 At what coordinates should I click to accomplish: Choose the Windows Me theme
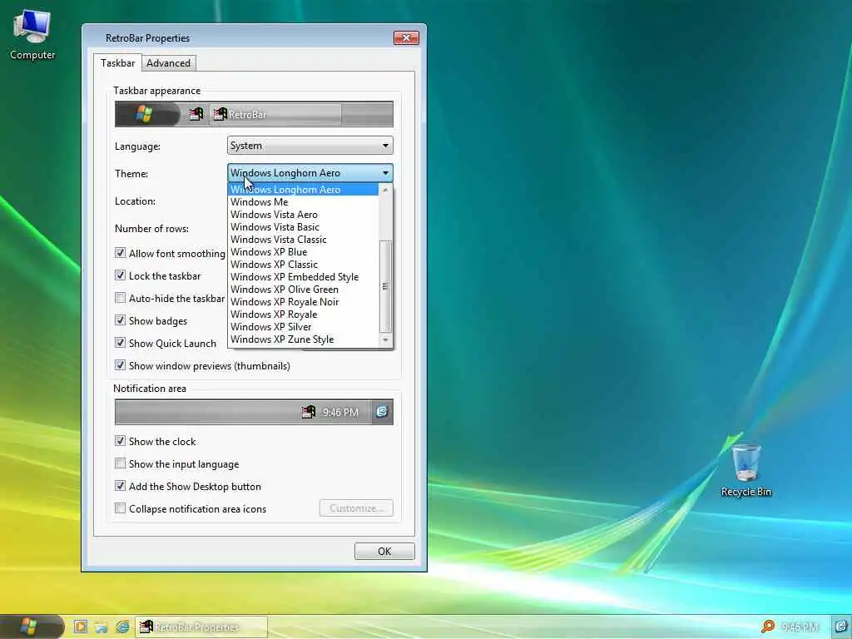303,202
